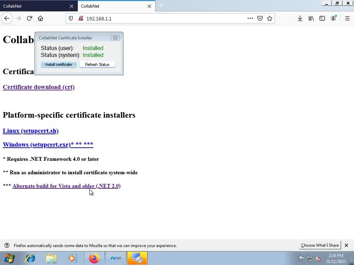Toggle the sidebar view

[322, 19]
